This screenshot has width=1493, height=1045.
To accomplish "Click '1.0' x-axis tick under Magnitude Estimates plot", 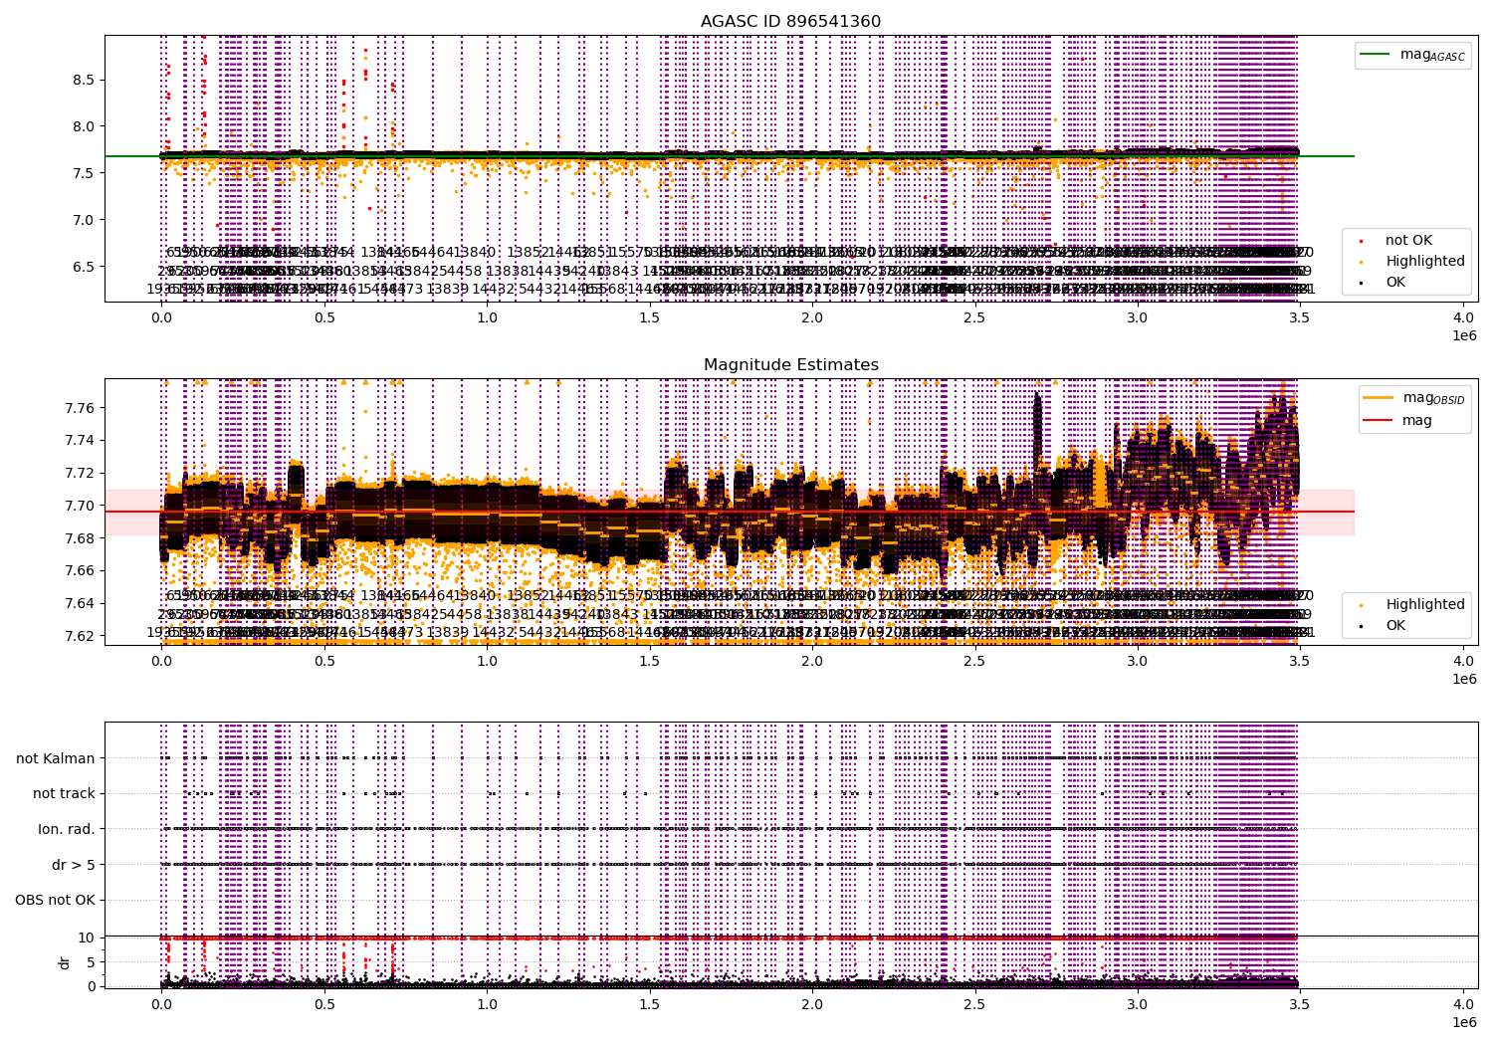I will (x=487, y=661).
